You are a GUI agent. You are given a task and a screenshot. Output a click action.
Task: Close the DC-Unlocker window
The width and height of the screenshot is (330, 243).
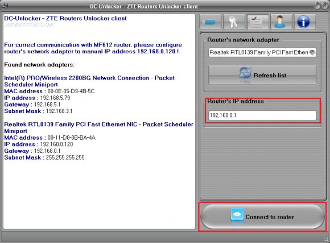(x=325, y=6)
